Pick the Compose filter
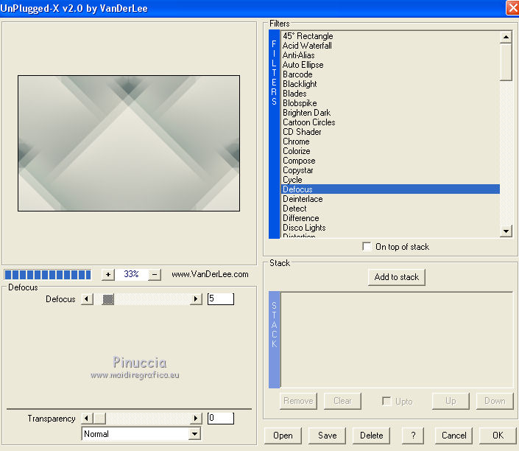The width and height of the screenshot is (519, 451). (390, 161)
